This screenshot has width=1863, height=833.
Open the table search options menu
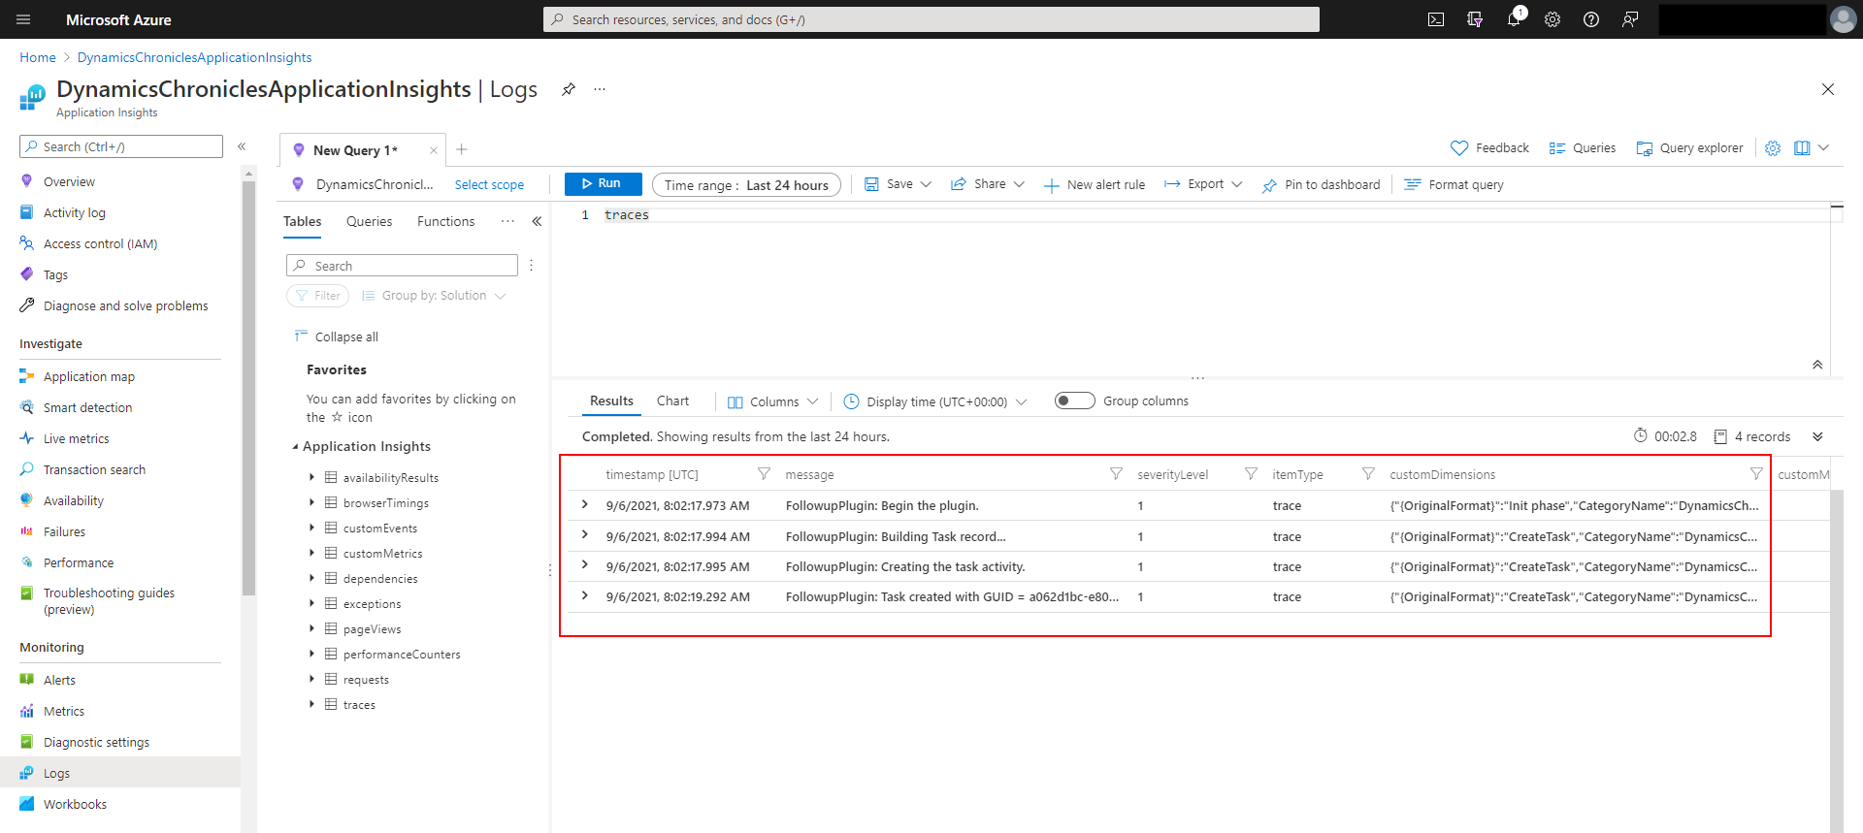click(532, 266)
